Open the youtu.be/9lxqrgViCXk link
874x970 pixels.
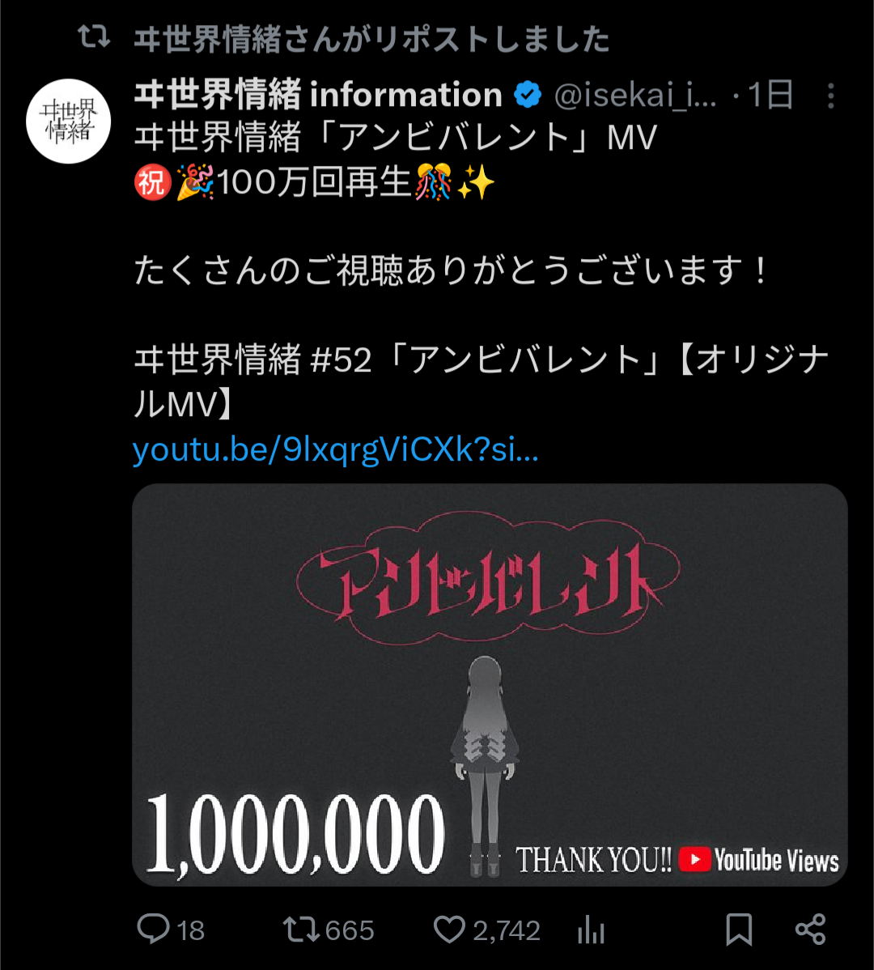point(336,449)
